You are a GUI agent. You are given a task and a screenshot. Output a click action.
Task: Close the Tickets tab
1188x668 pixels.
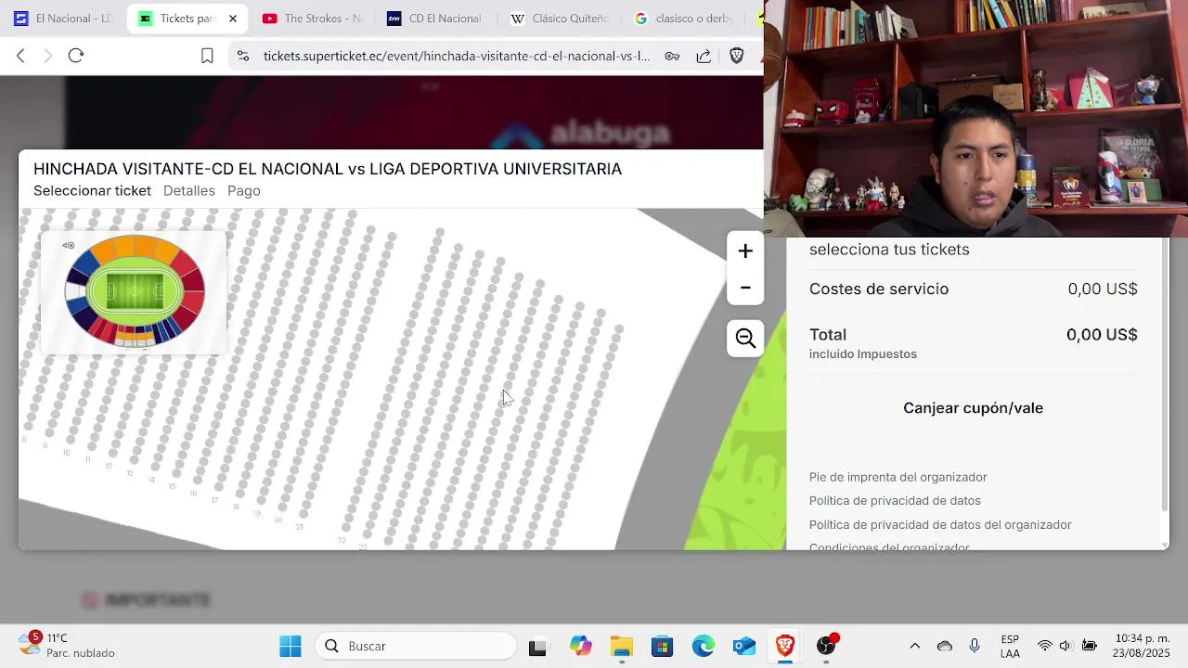[x=233, y=19]
